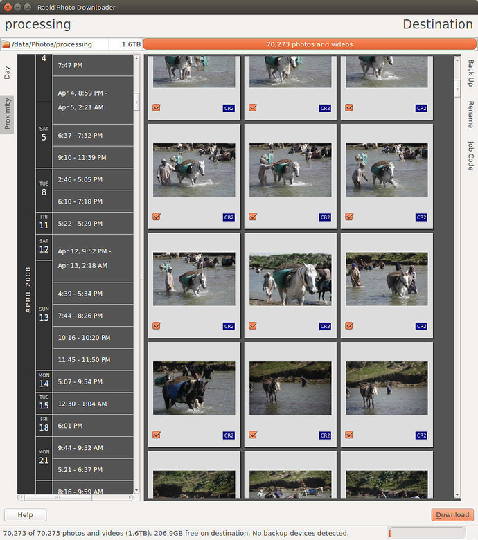Click CR2 badge on third row right photo
Viewport: 478px width, 540px height.
point(421,326)
